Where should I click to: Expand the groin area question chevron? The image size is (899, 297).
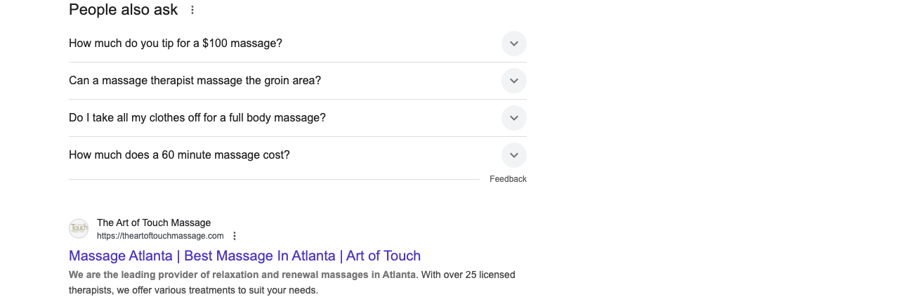[x=514, y=81]
